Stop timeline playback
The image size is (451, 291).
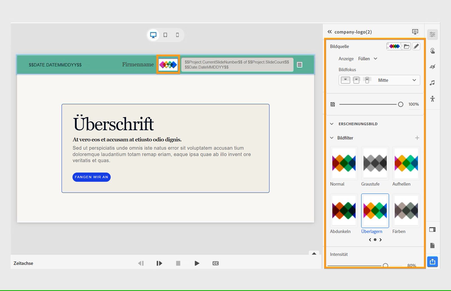[178, 263]
